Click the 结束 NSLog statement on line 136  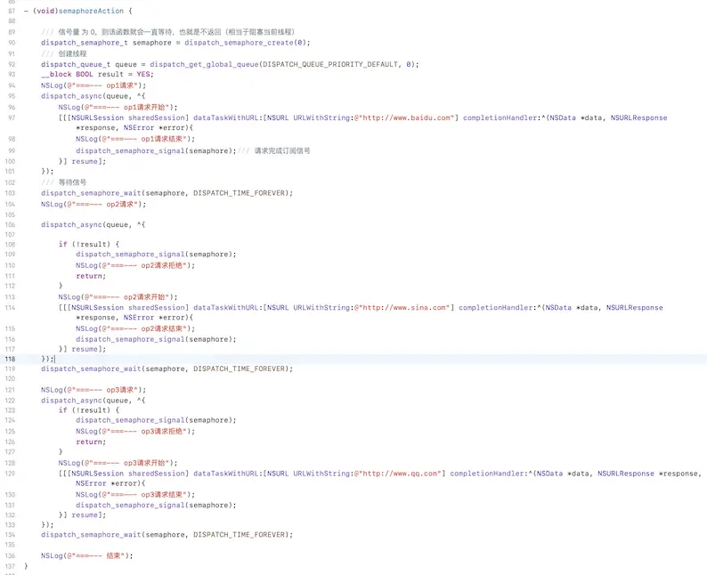(x=86, y=555)
